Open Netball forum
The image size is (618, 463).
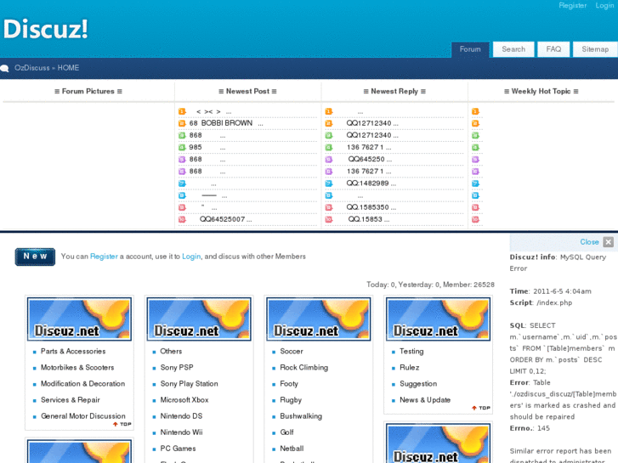[292, 448]
